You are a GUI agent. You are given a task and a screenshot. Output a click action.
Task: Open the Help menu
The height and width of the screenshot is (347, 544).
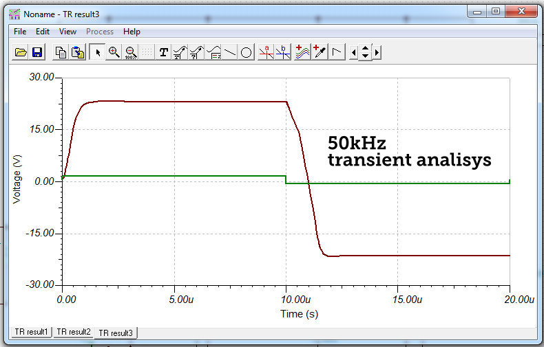pos(132,32)
